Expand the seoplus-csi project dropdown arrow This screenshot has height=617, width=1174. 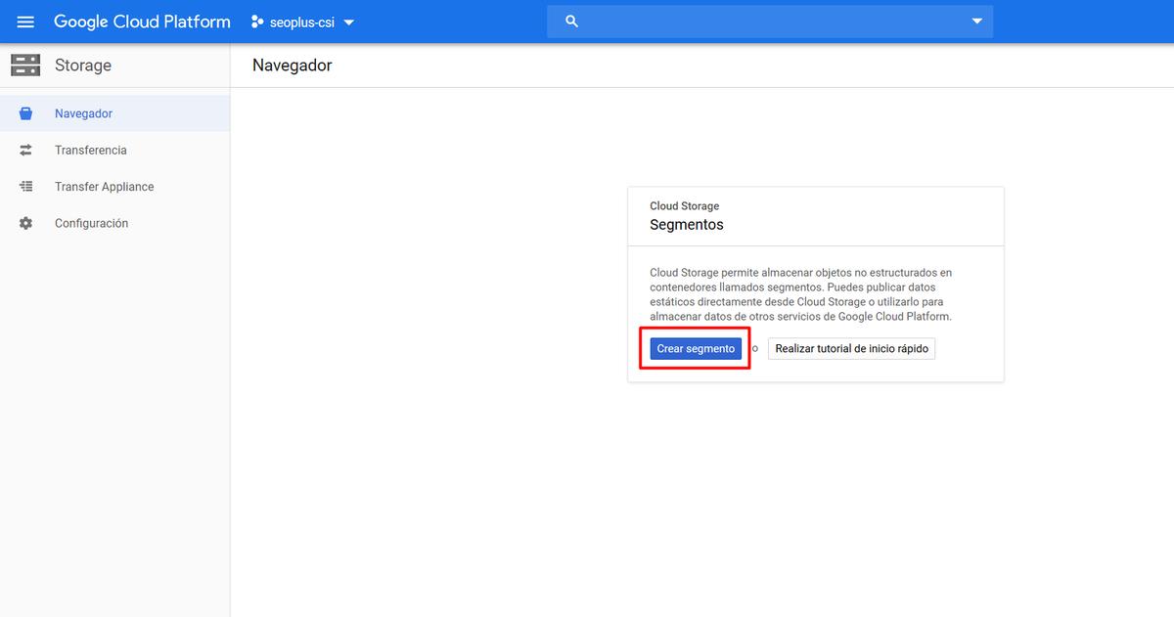click(349, 22)
